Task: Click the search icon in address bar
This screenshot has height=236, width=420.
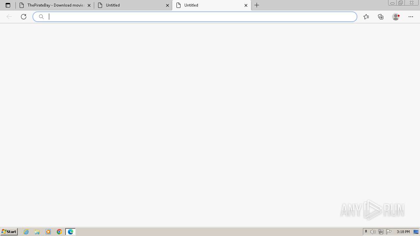Action: click(41, 17)
